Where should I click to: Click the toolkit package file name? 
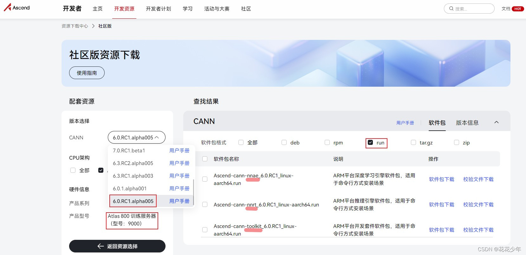255,230
